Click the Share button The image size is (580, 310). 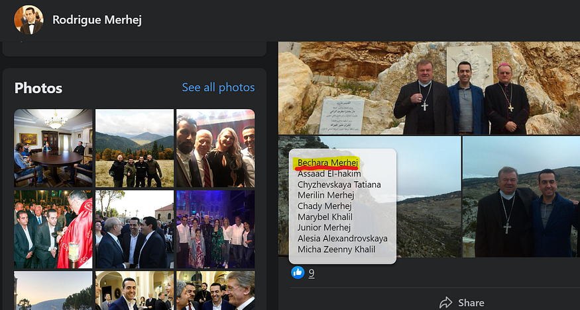click(461, 303)
